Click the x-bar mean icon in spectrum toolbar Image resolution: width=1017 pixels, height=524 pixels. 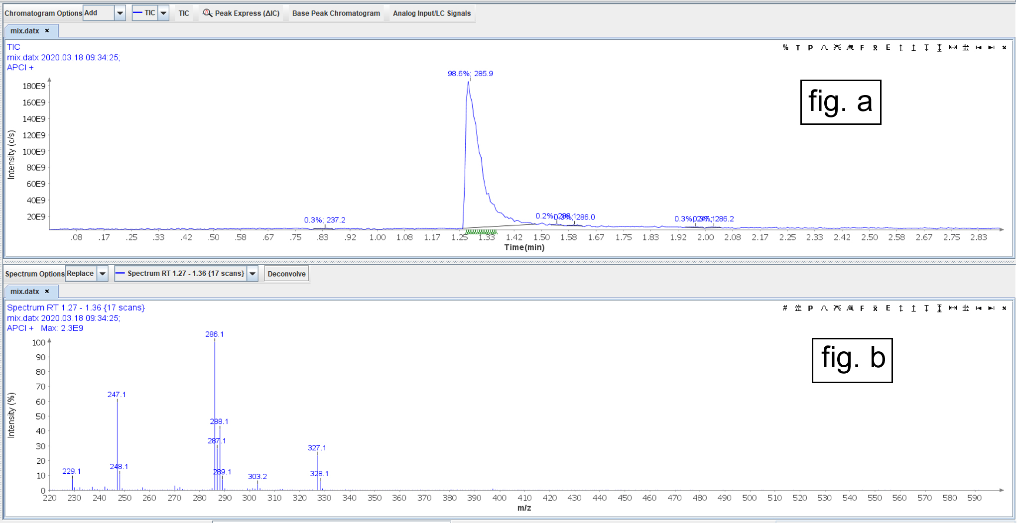tap(875, 309)
